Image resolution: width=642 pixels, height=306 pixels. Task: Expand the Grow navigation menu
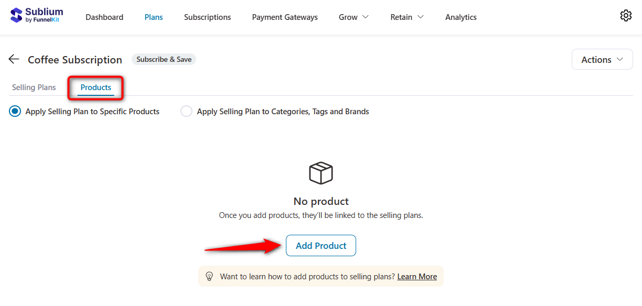(x=354, y=17)
